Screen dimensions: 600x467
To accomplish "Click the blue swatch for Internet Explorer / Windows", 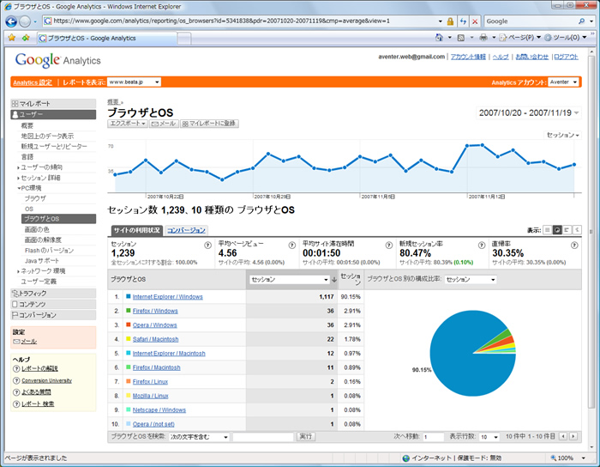I will pos(129,296).
